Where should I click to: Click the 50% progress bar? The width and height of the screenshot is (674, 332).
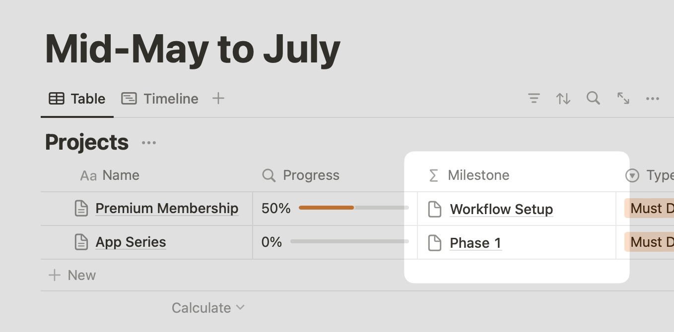[353, 208]
